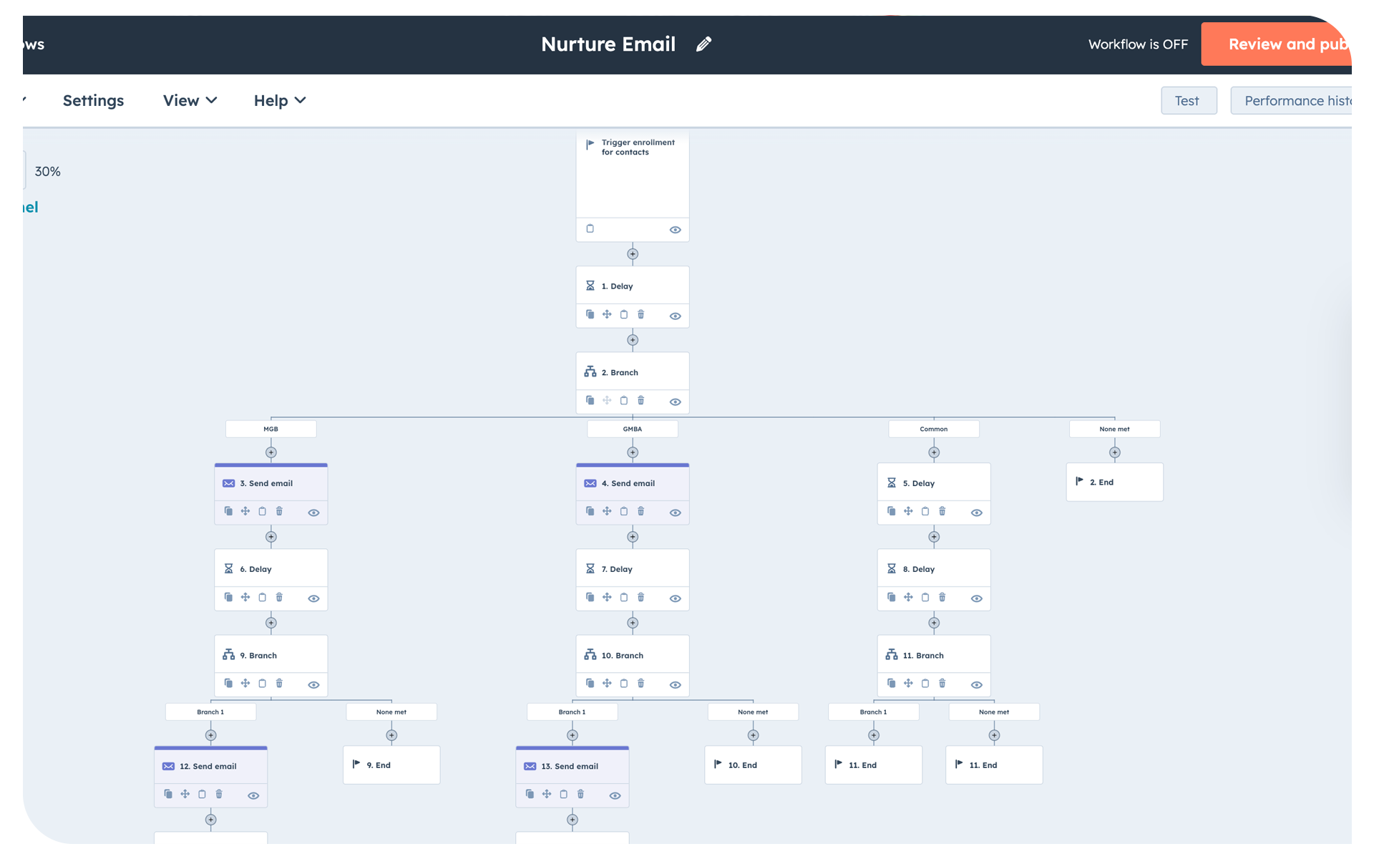Select the None met label above 2. End
This screenshot has width=1374, height=859.
pyautogui.click(x=1114, y=429)
